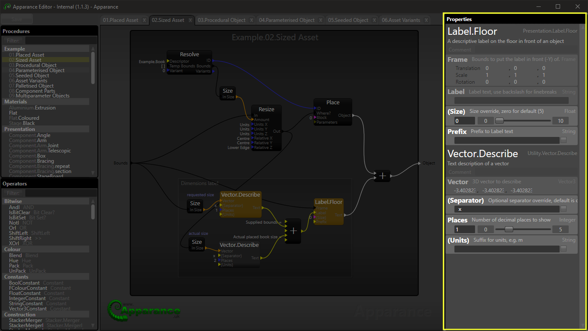Select Palletised Object in the Procedures list

(x=34, y=86)
